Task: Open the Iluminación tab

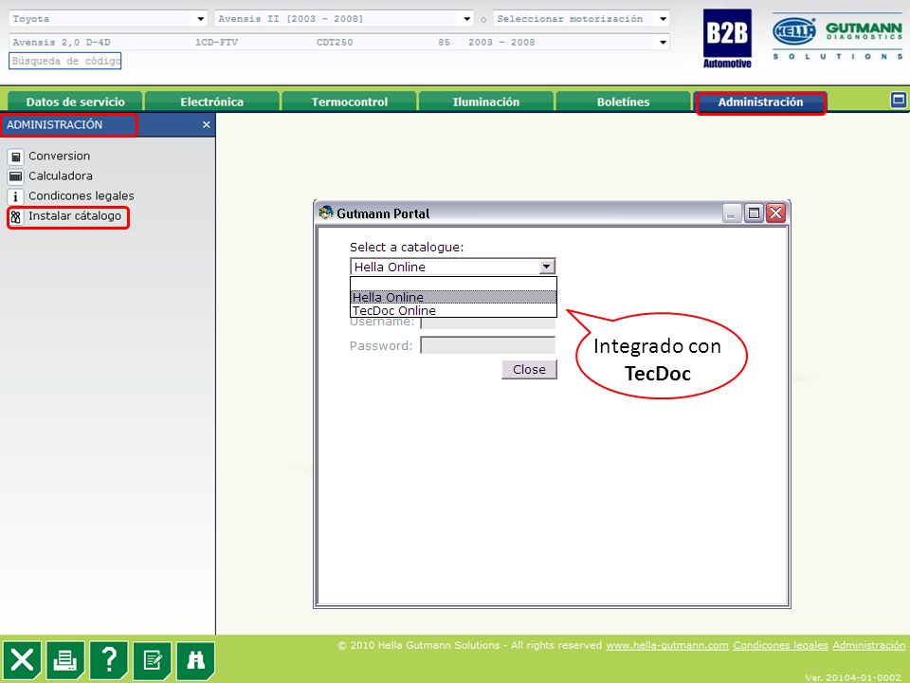Action: click(x=485, y=102)
